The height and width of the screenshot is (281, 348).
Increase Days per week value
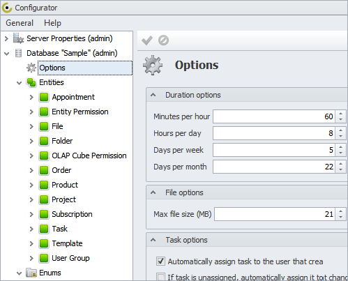tap(340, 147)
